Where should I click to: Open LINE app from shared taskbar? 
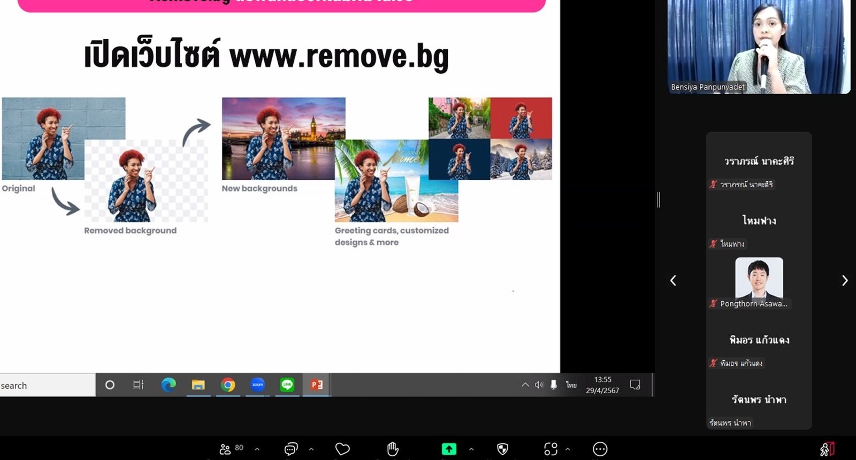[x=287, y=385]
